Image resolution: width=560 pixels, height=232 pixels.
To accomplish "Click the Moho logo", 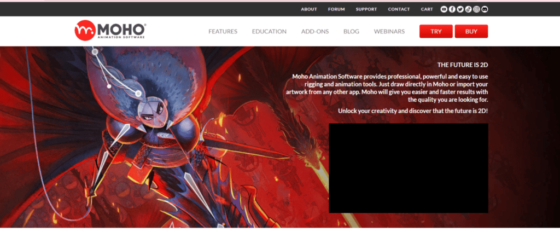I will coord(110,31).
